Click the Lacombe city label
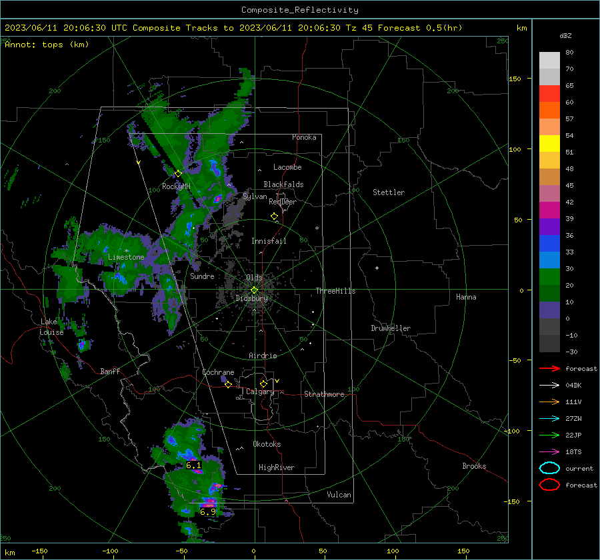Screen dimensions: 600x560 point(287,167)
